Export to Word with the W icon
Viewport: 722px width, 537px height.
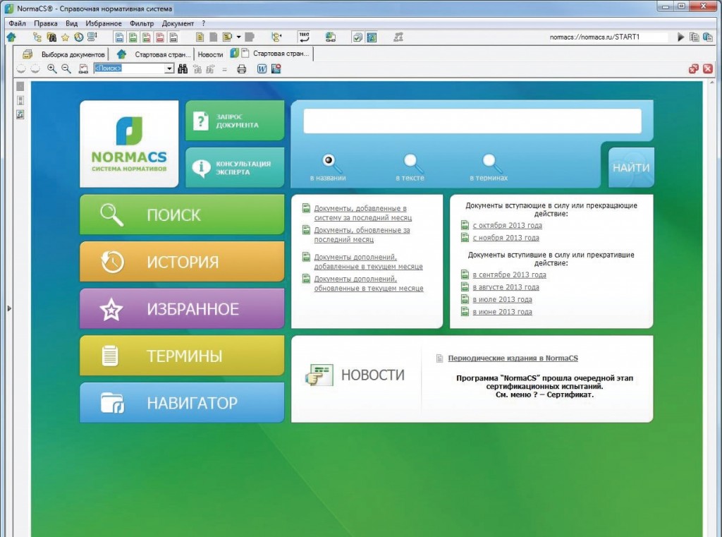pyautogui.click(x=262, y=68)
